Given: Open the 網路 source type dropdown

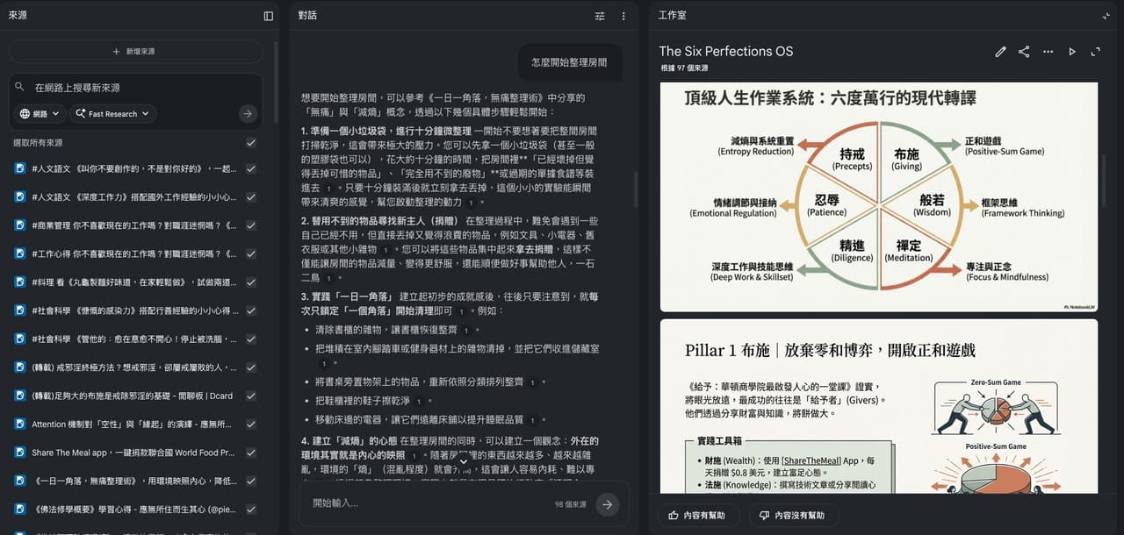Looking at the screenshot, I should (x=40, y=113).
